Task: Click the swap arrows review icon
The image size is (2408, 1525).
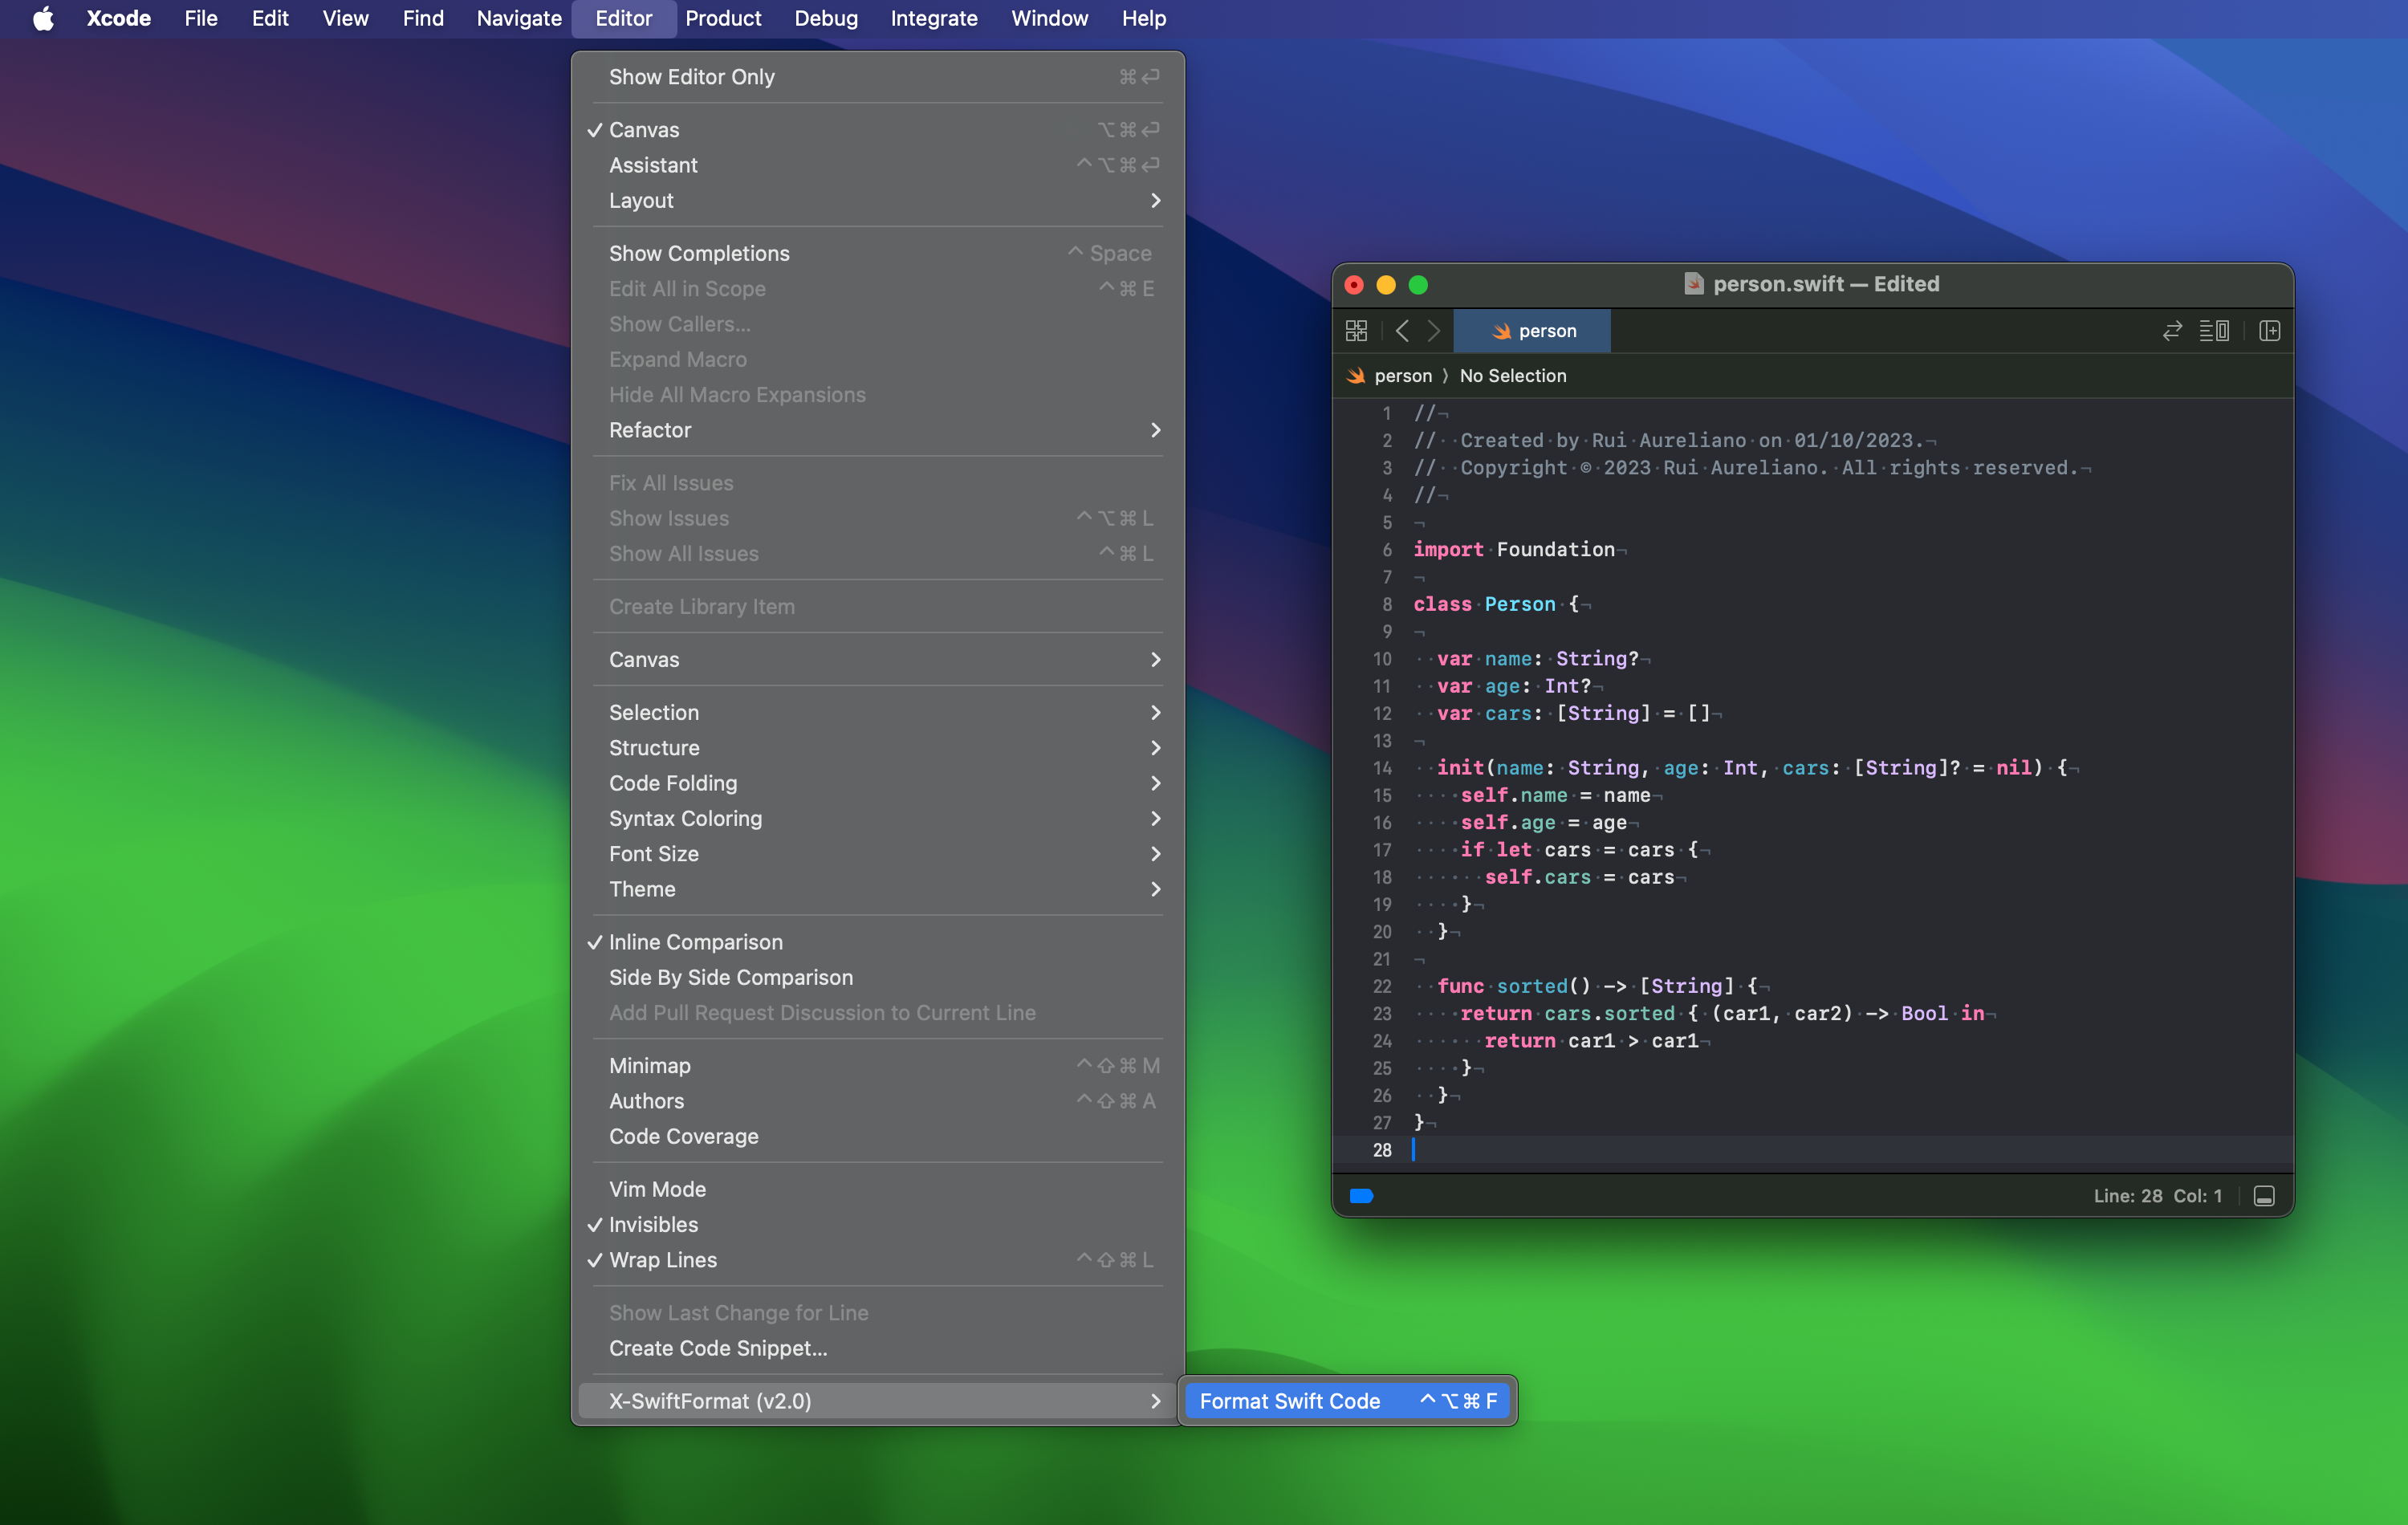Action: point(2172,331)
